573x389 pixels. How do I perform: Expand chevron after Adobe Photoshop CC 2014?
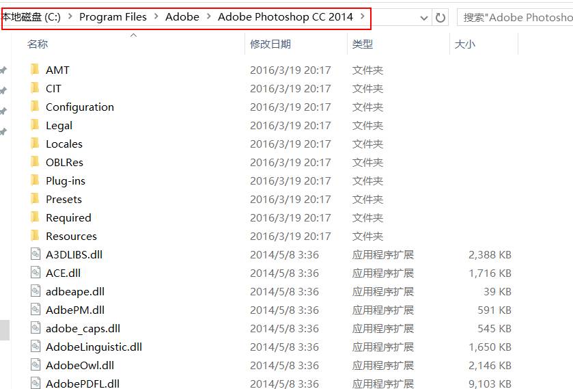click(x=363, y=16)
